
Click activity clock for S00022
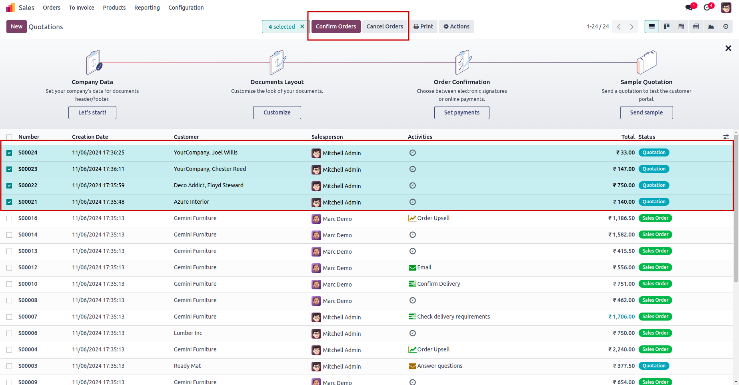[x=413, y=185]
